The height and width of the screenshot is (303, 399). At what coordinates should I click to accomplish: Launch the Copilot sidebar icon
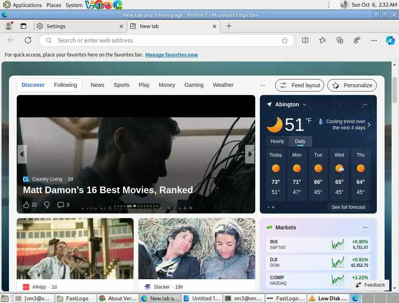[390, 40]
